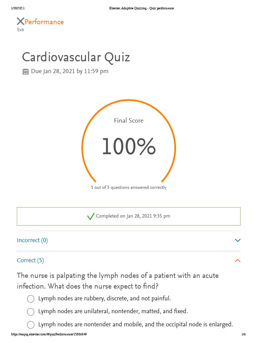The image size is (257, 343).
Task: Click the calendar icon beside due date
Action: [25, 71]
